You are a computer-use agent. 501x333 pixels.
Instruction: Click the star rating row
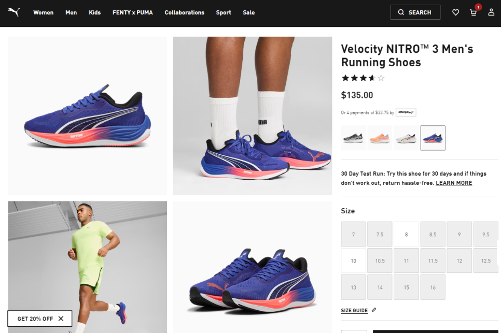363,78
